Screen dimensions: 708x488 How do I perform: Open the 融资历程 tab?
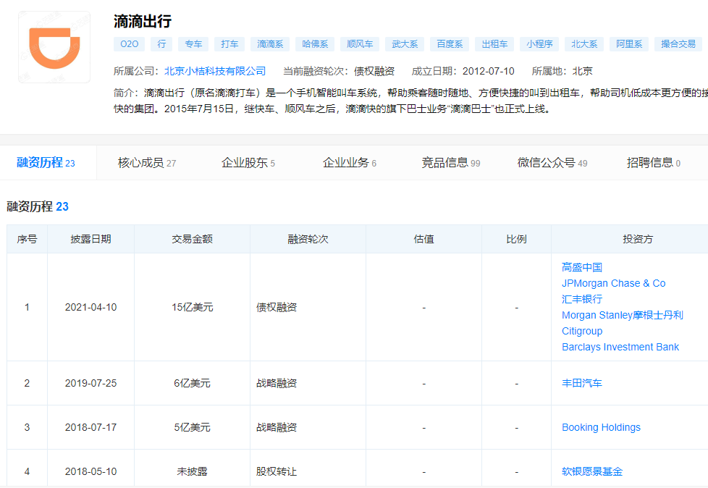46,163
